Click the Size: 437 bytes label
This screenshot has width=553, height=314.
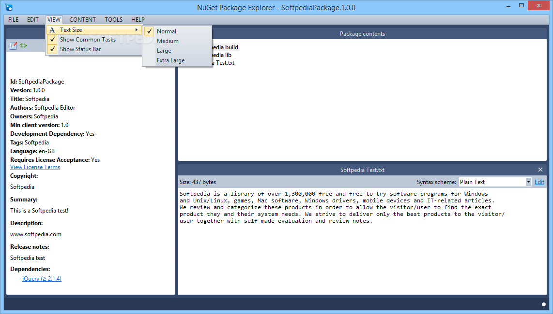pos(198,182)
